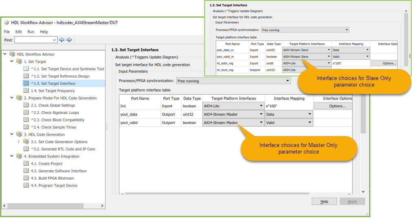The image size is (412, 218).
Task: Click the icon for 4.4 Program Target Device
Action: pyautogui.click(x=26, y=185)
